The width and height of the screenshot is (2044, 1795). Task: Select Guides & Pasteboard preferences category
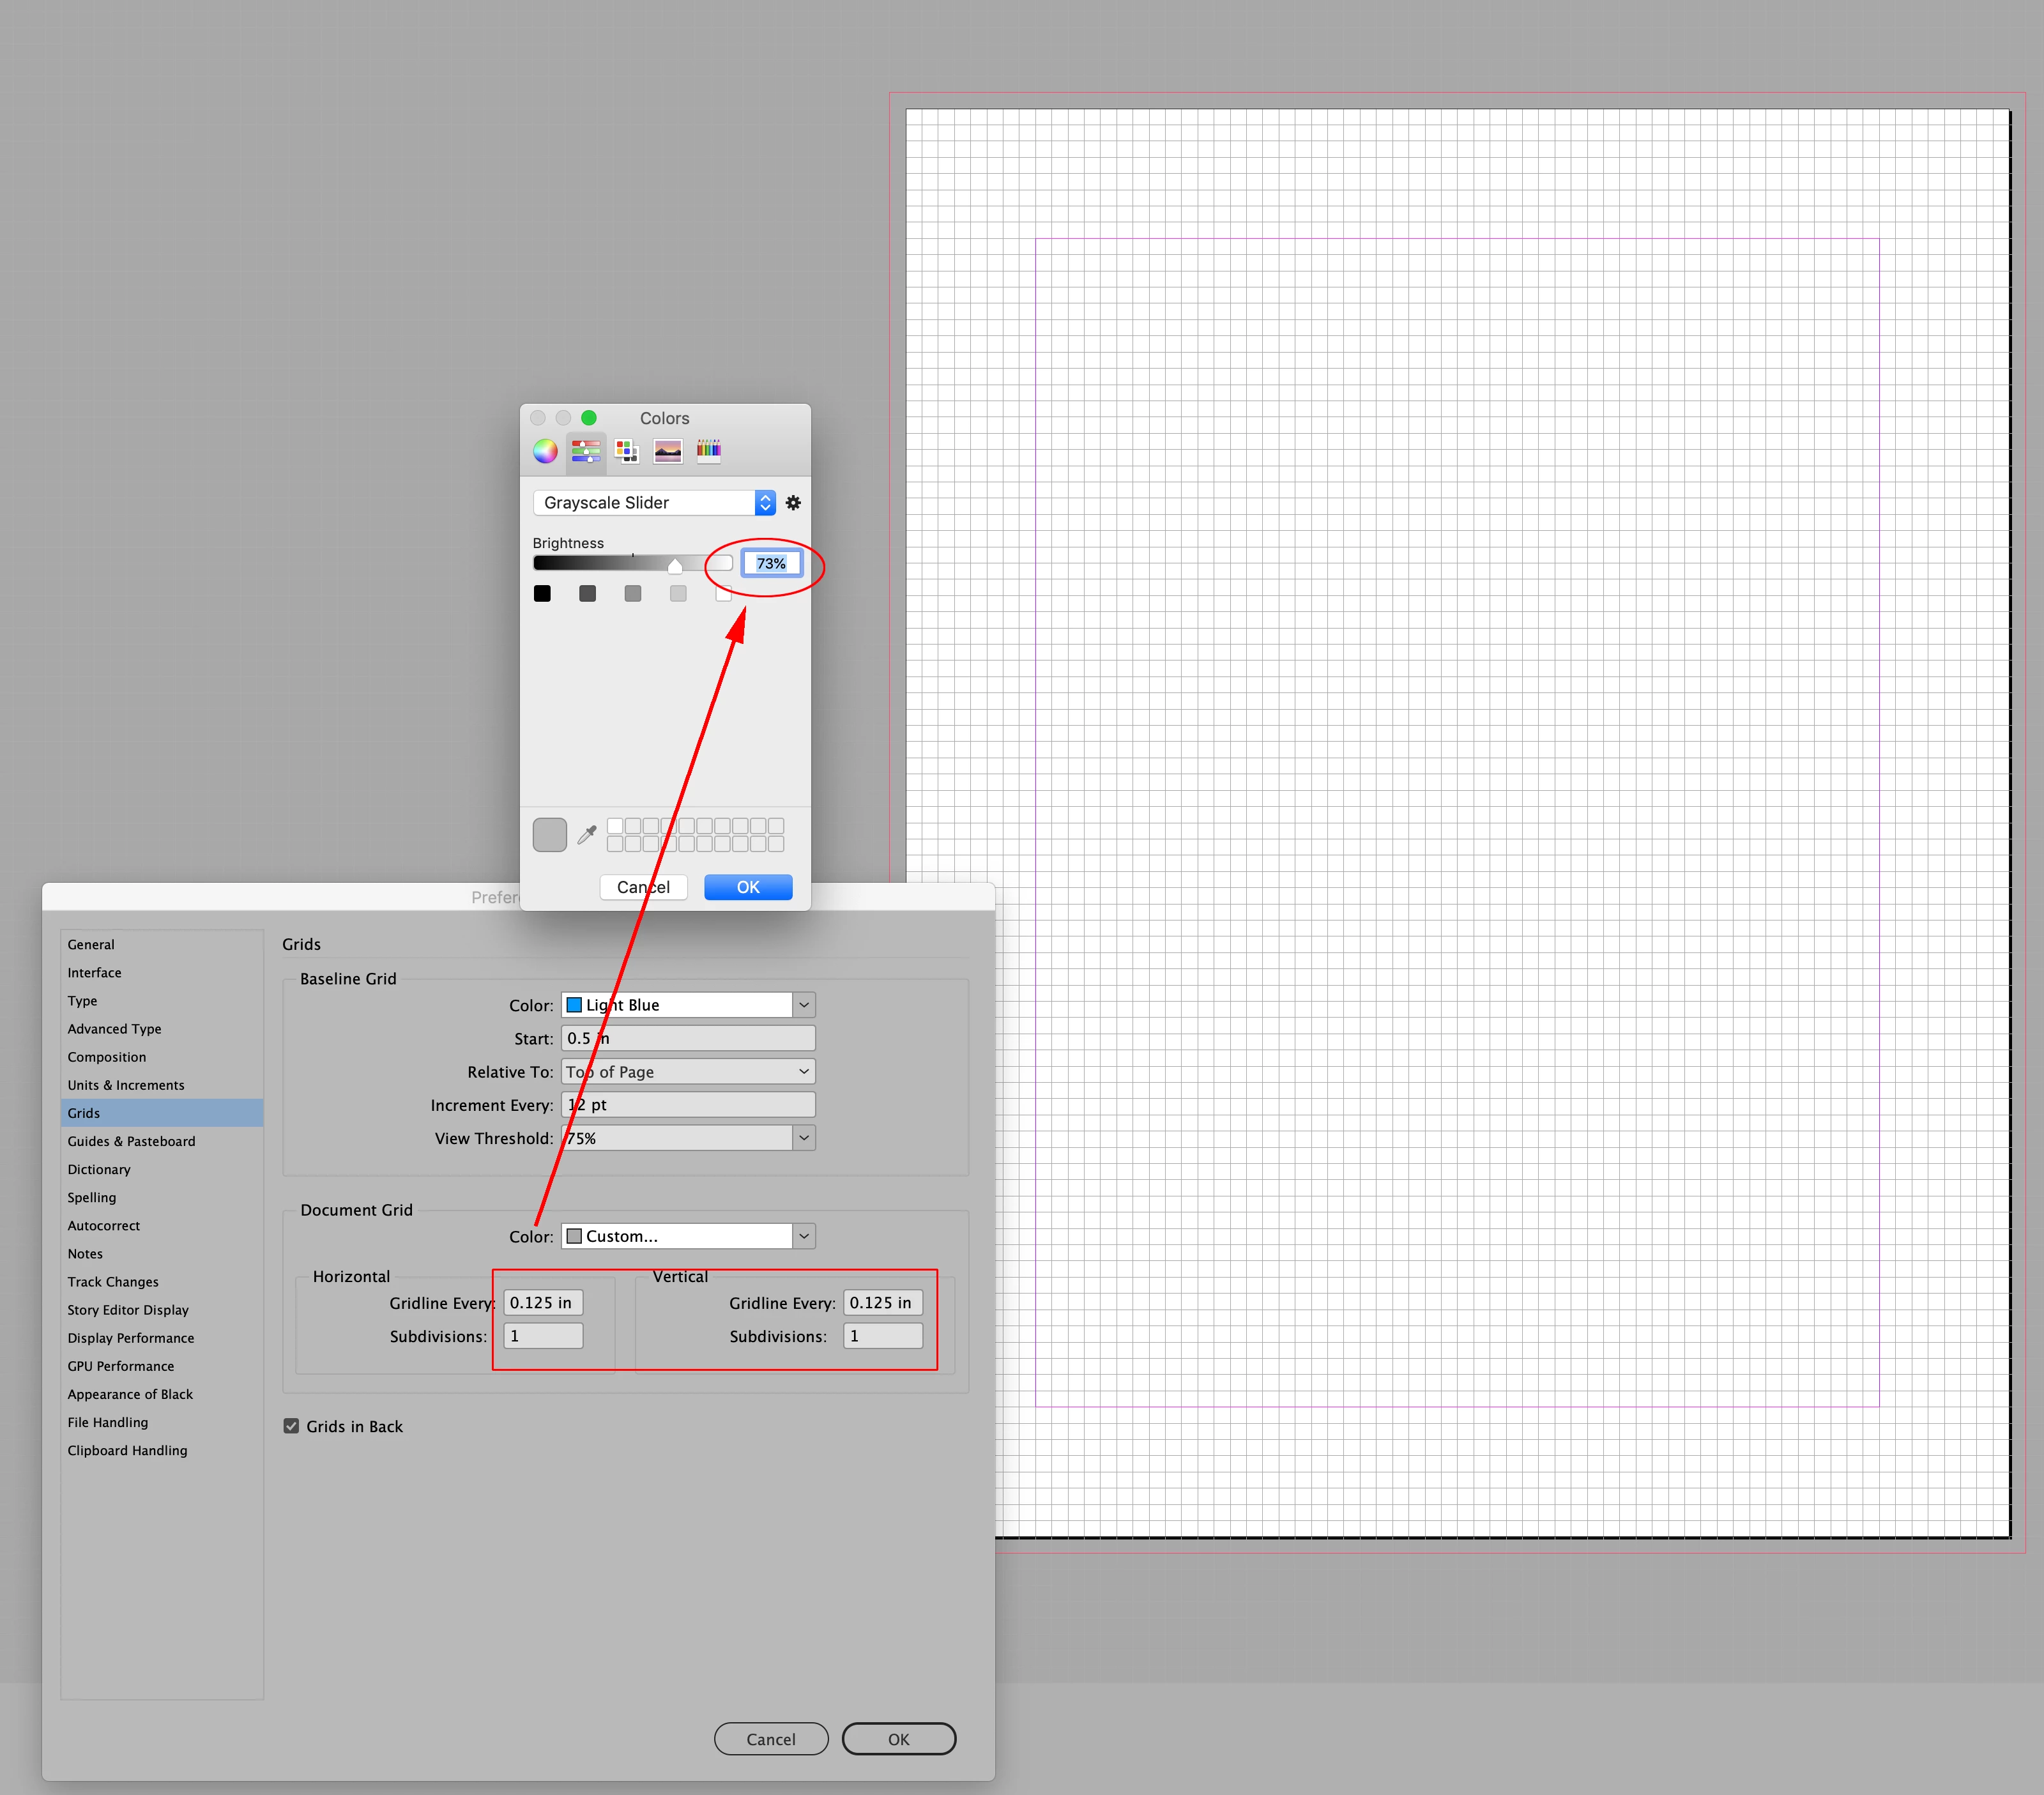point(131,1141)
